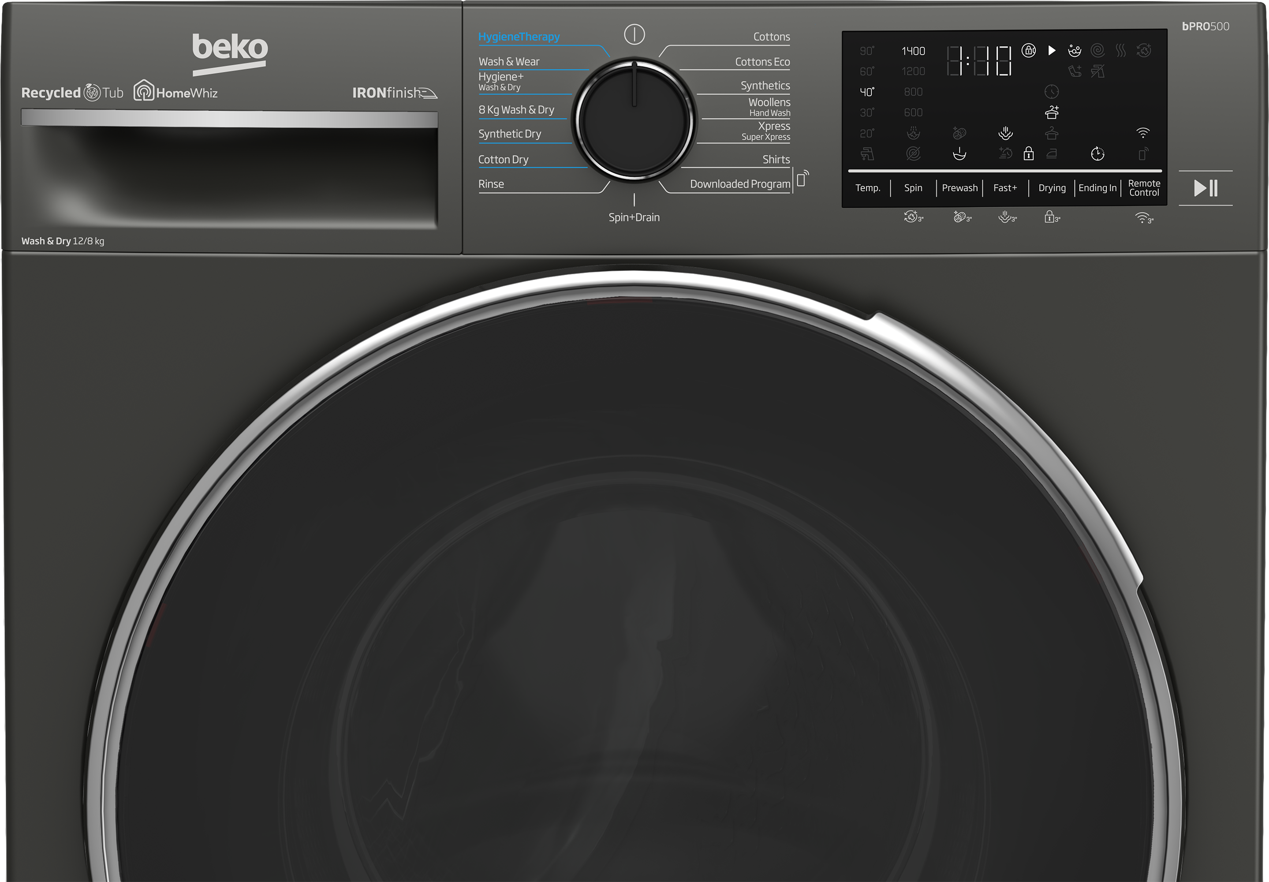
Task: Choose the Synthetics programme label
Action: tap(765, 86)
